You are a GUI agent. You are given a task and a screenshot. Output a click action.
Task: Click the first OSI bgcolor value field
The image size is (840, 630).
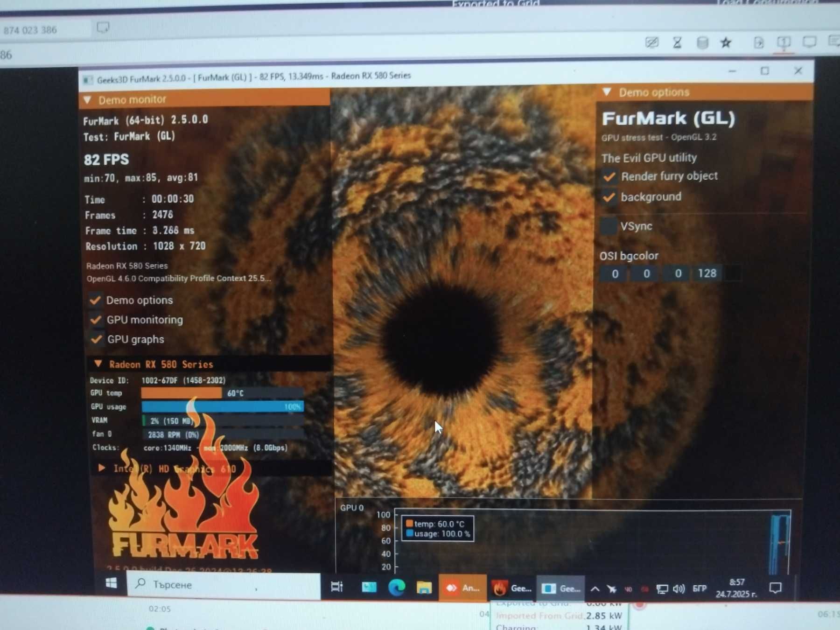point(615,274)
